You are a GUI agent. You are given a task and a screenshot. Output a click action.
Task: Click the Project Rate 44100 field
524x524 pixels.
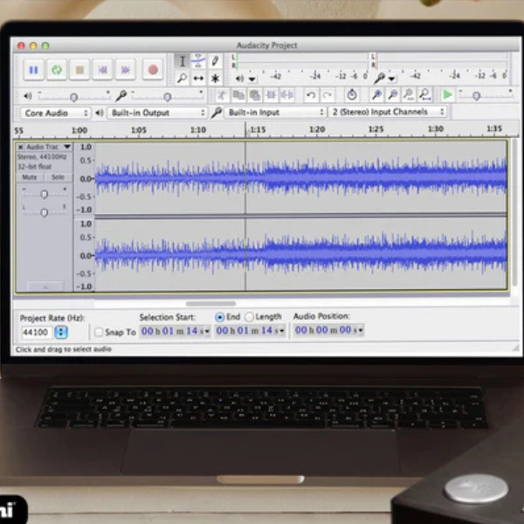tap(37, 332)
